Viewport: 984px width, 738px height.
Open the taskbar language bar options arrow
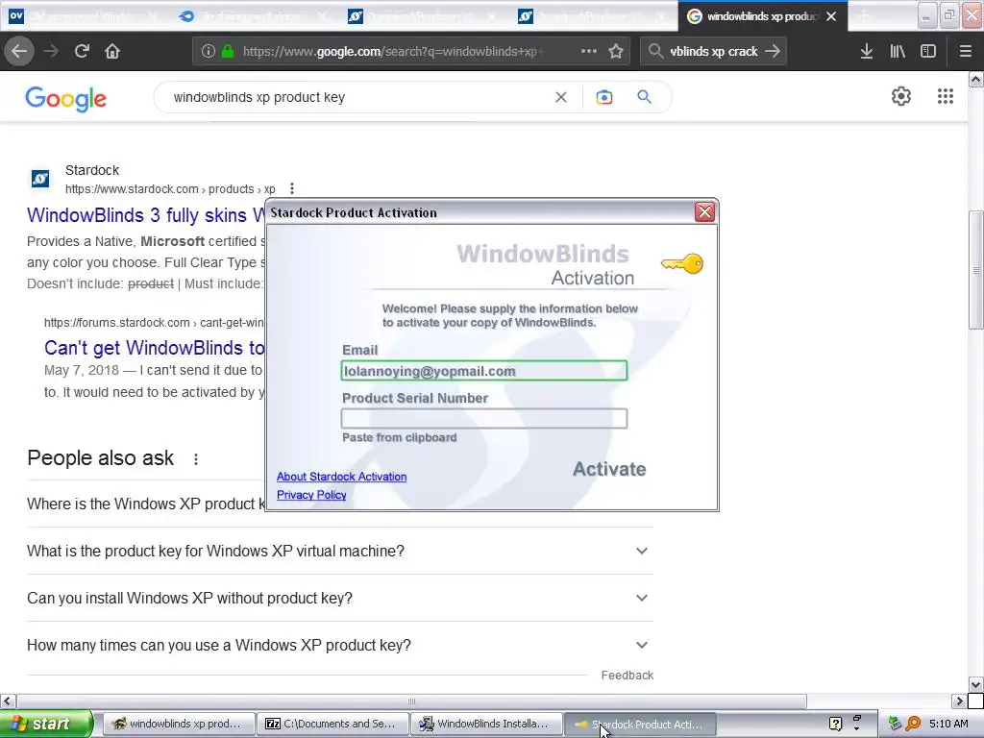(x=856, y=729)
